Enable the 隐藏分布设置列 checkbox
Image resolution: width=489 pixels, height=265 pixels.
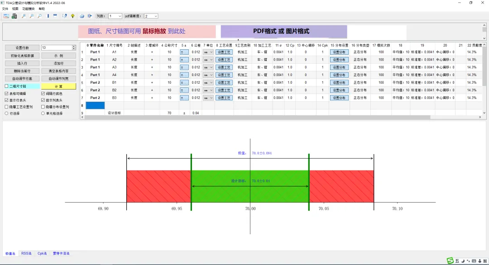[43, 107]
